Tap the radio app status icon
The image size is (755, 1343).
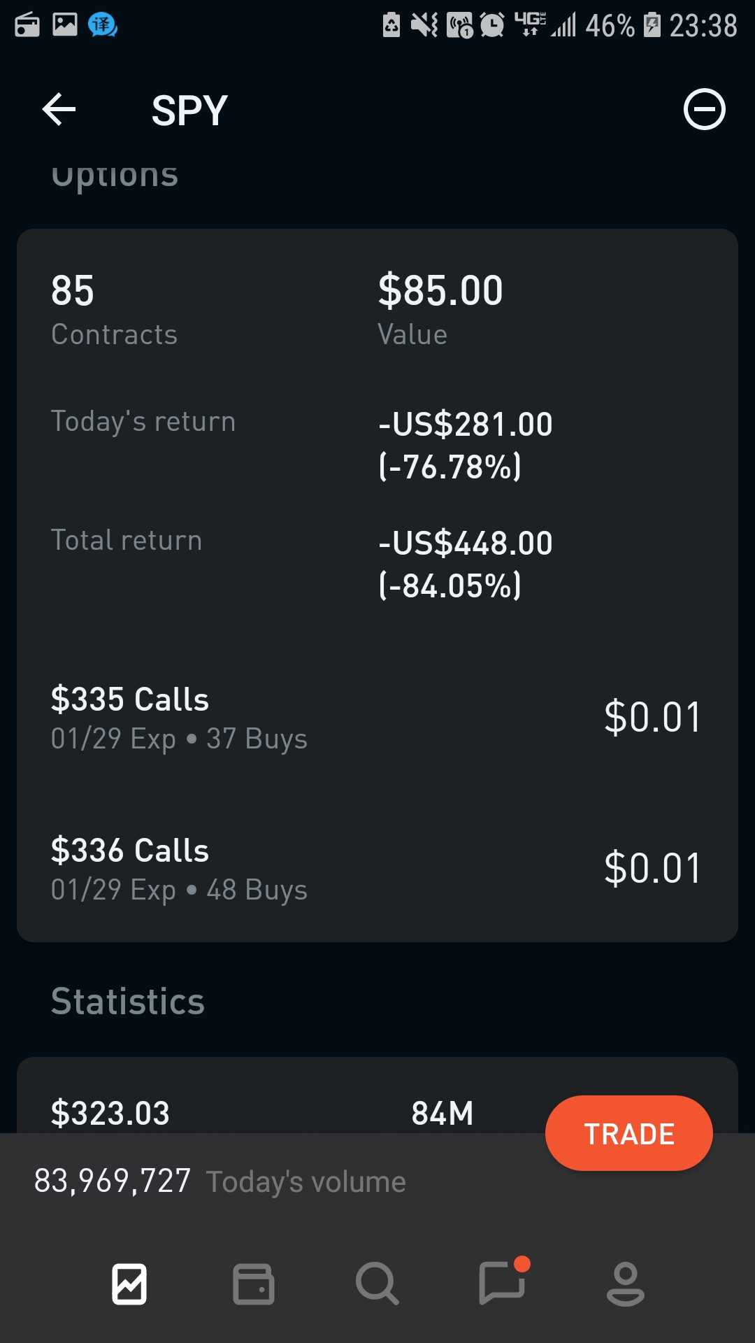[x=27, y=25]
